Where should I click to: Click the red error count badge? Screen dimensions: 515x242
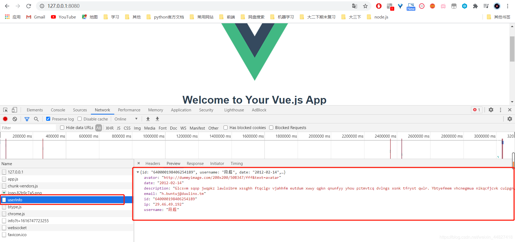pos(477,110)
